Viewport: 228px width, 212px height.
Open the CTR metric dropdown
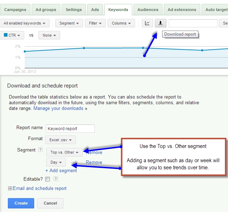point(12,35)
